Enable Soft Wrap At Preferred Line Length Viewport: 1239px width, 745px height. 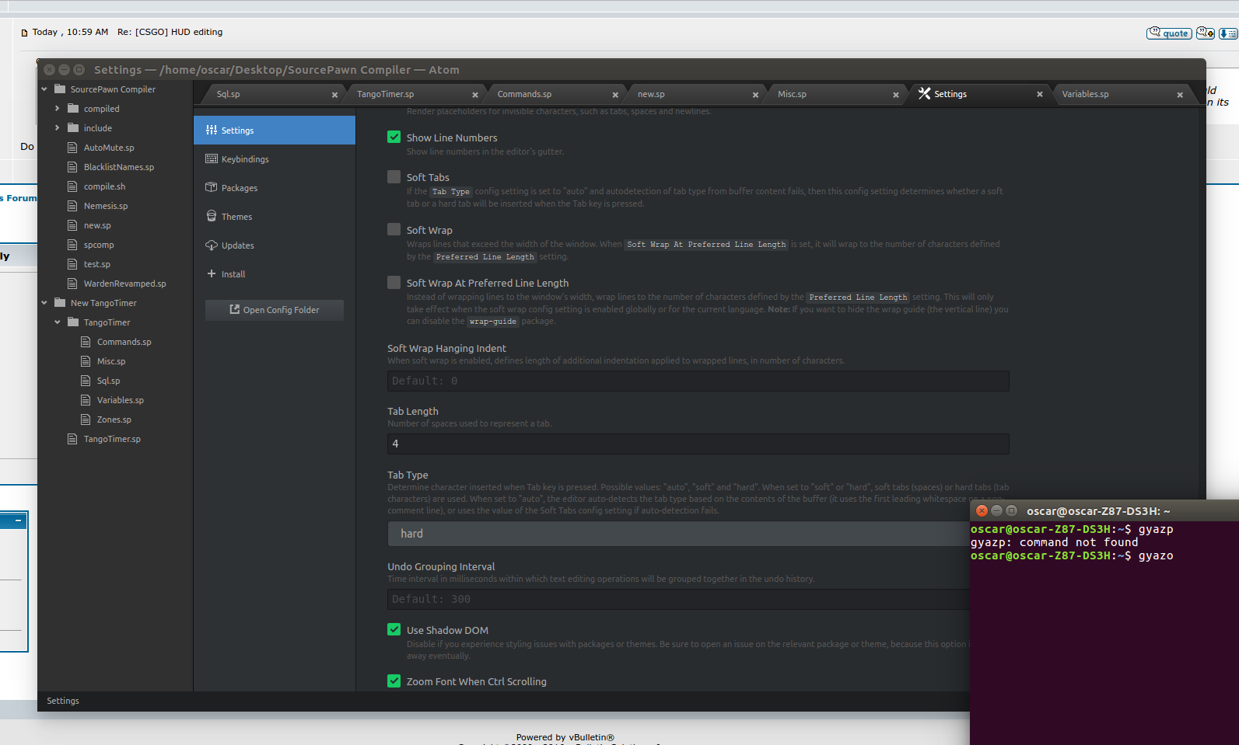coord(394,282)
